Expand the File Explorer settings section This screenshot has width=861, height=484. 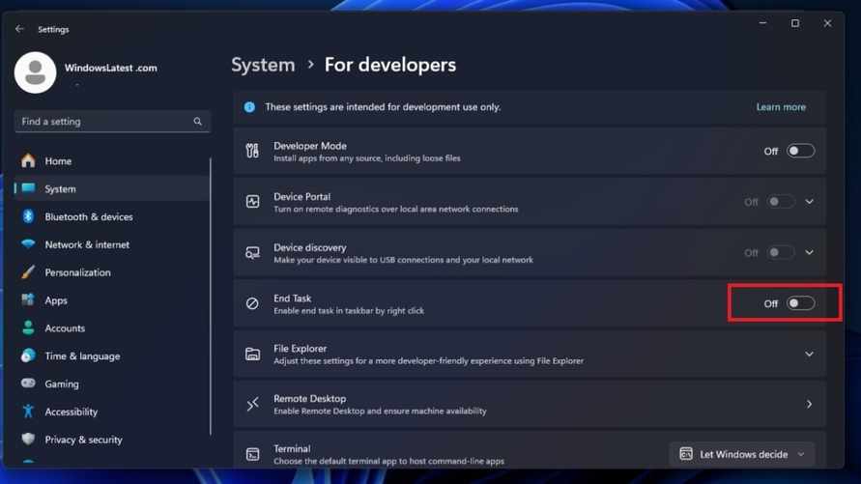pyautogui.click(x=810, y=355)
